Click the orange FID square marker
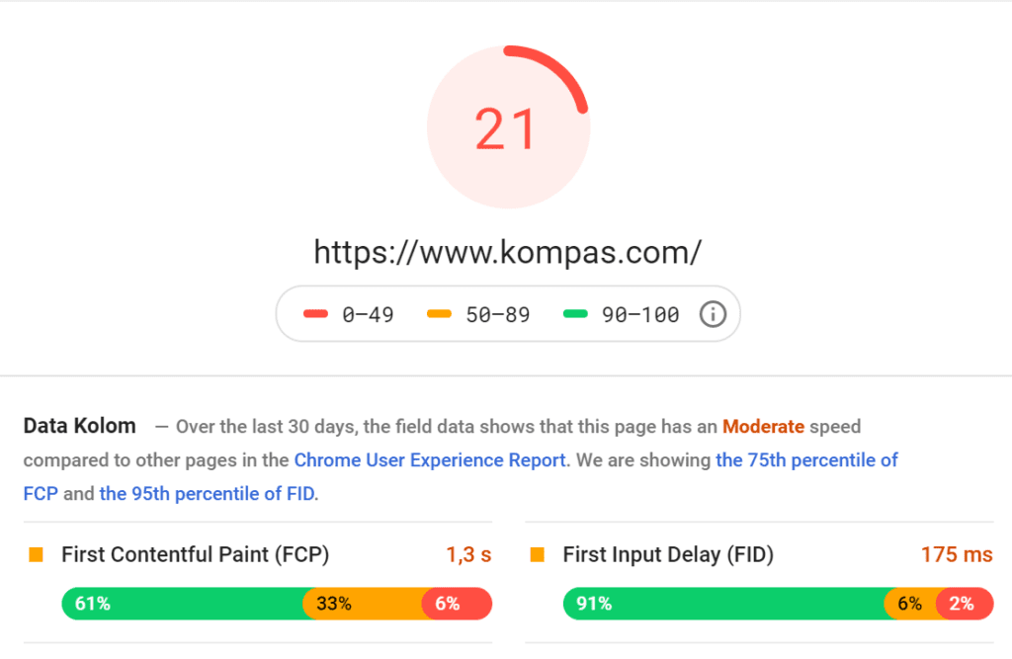This screenshot has width=1012, height=659. 538,555
